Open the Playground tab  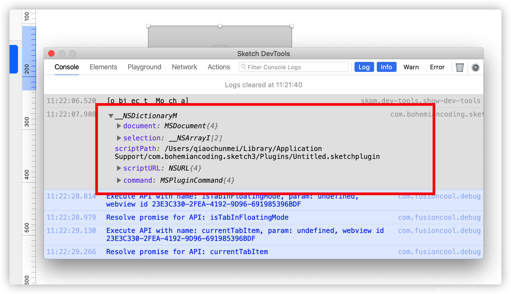pos(144,67)
